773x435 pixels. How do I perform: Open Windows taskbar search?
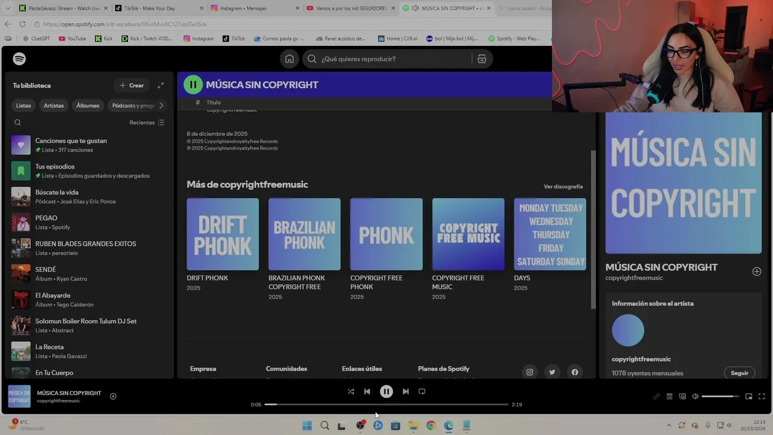coord(325,425)
